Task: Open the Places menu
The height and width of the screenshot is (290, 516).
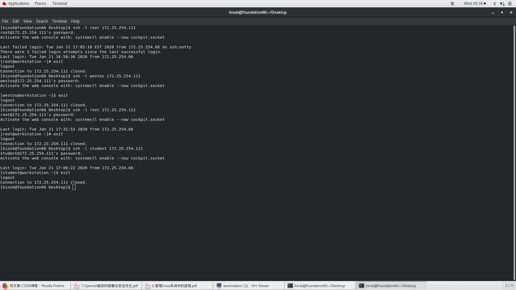Action: 40,3
